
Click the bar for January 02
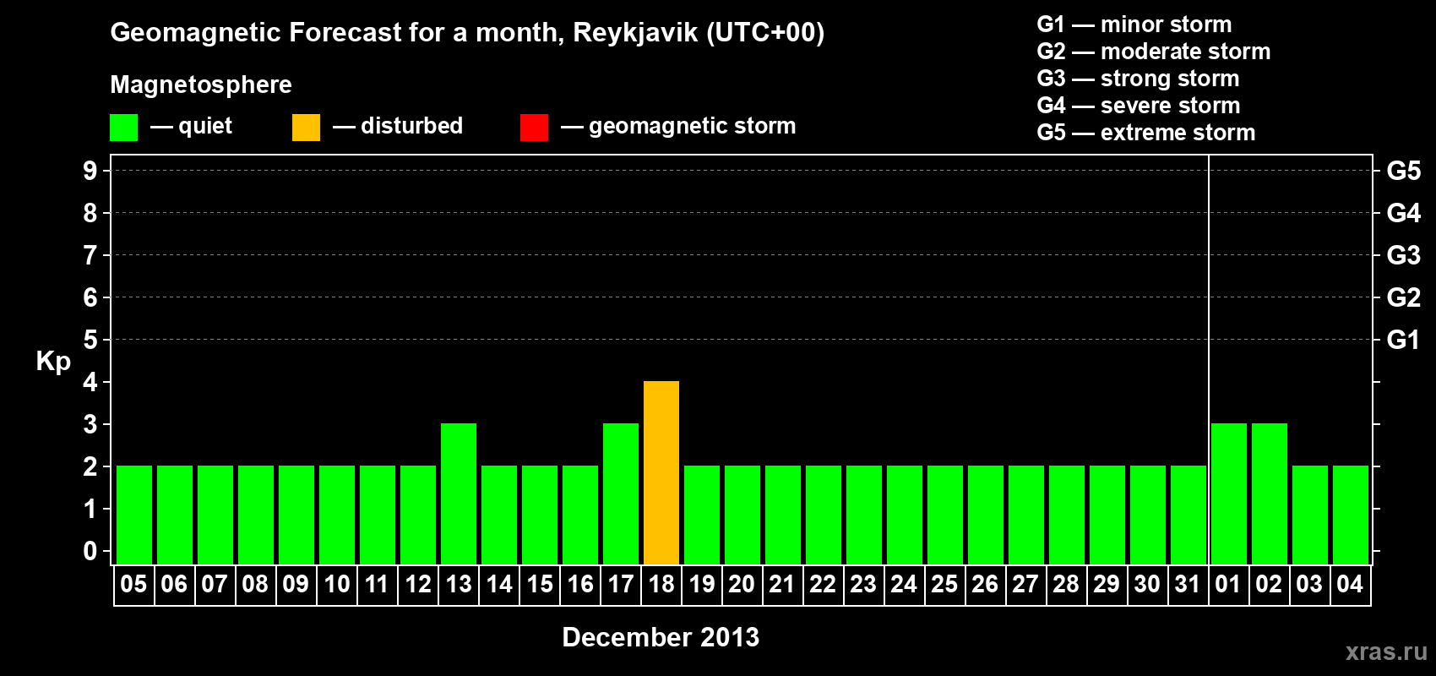tap(1270, 494)
